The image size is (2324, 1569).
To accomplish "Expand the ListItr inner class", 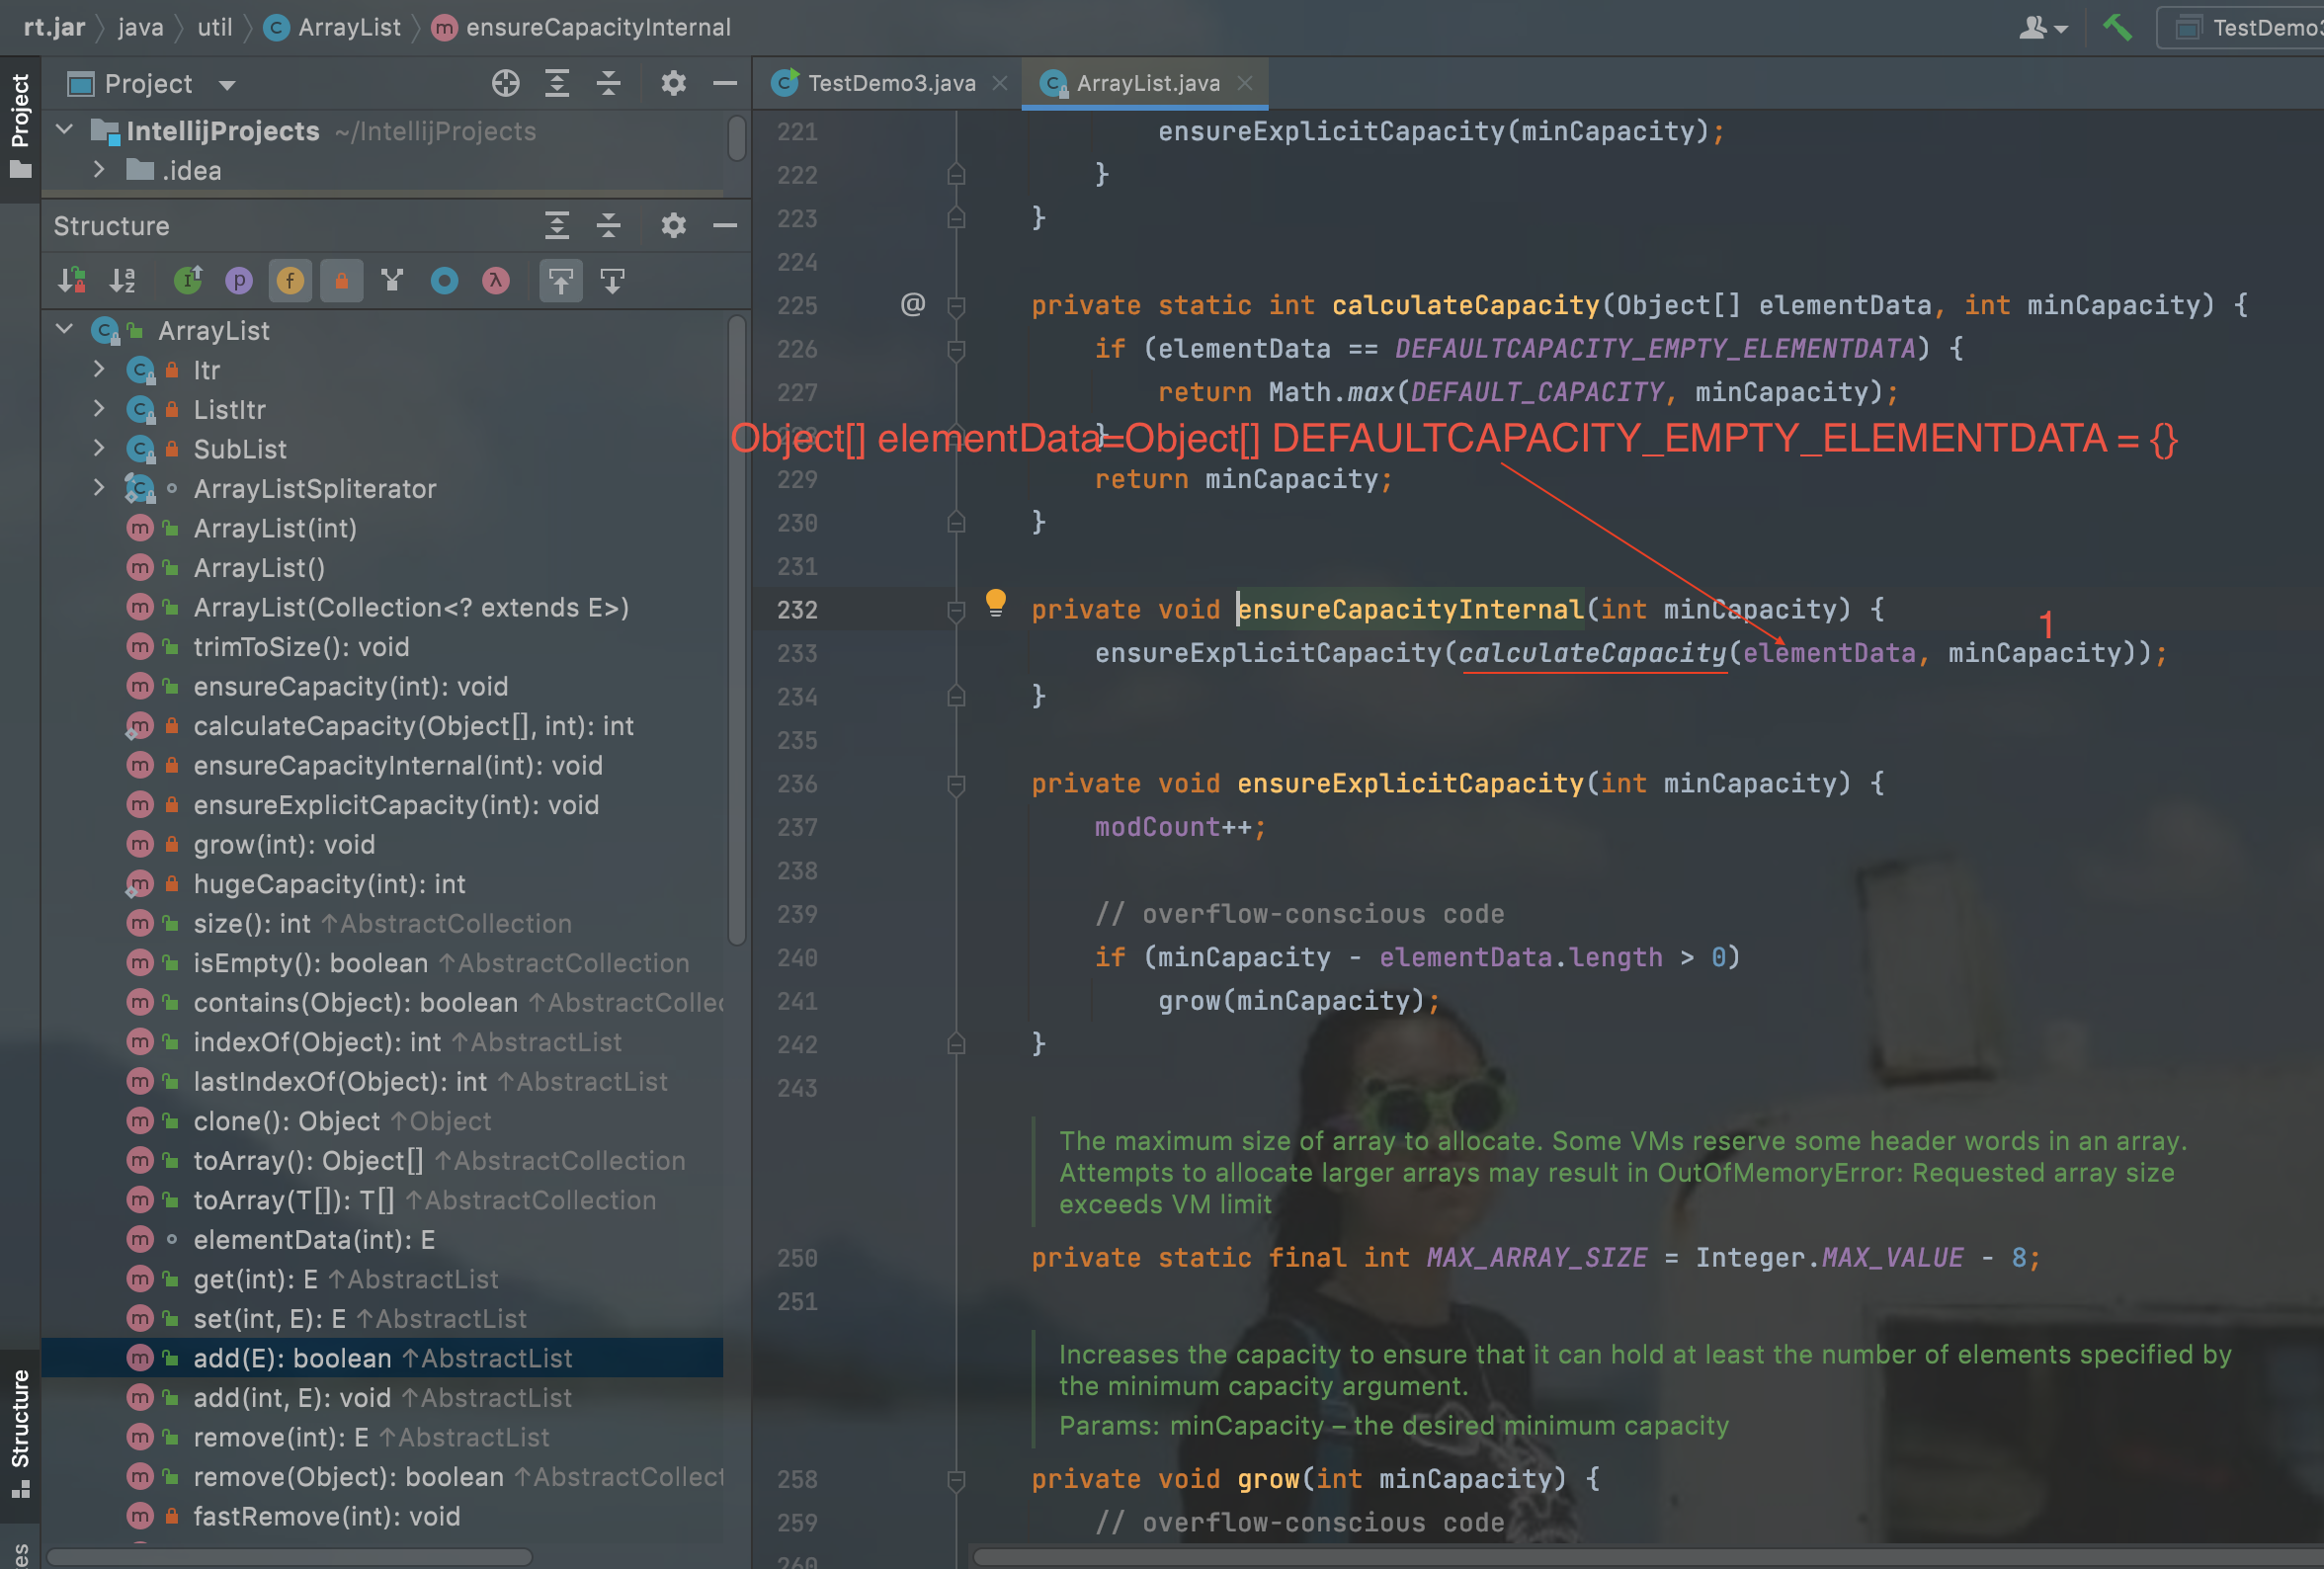I will pyautogui.click(x=99, y=408).
